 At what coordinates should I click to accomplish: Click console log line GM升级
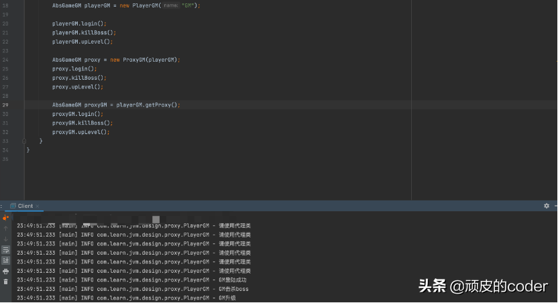pyautogui.click(x=126, y=298)
